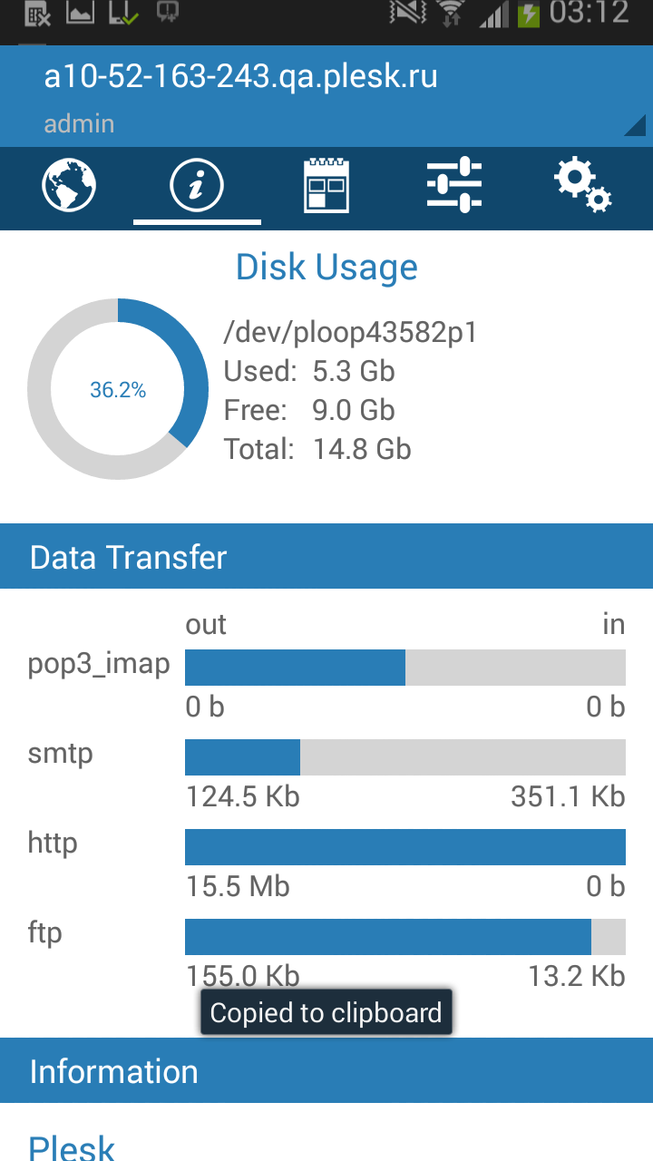Screen dimensions: 653x1161
Task: Tap the admin account label
Action: (x=80, y=123)
